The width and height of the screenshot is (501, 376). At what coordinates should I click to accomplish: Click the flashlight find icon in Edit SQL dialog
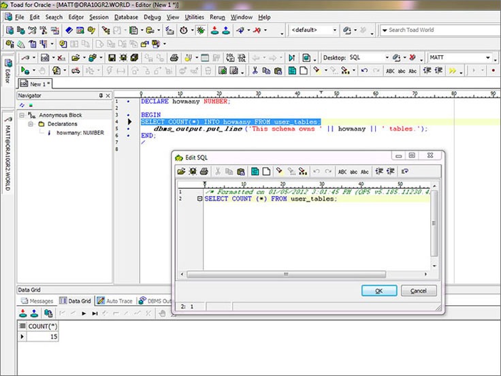pos(279,171)
